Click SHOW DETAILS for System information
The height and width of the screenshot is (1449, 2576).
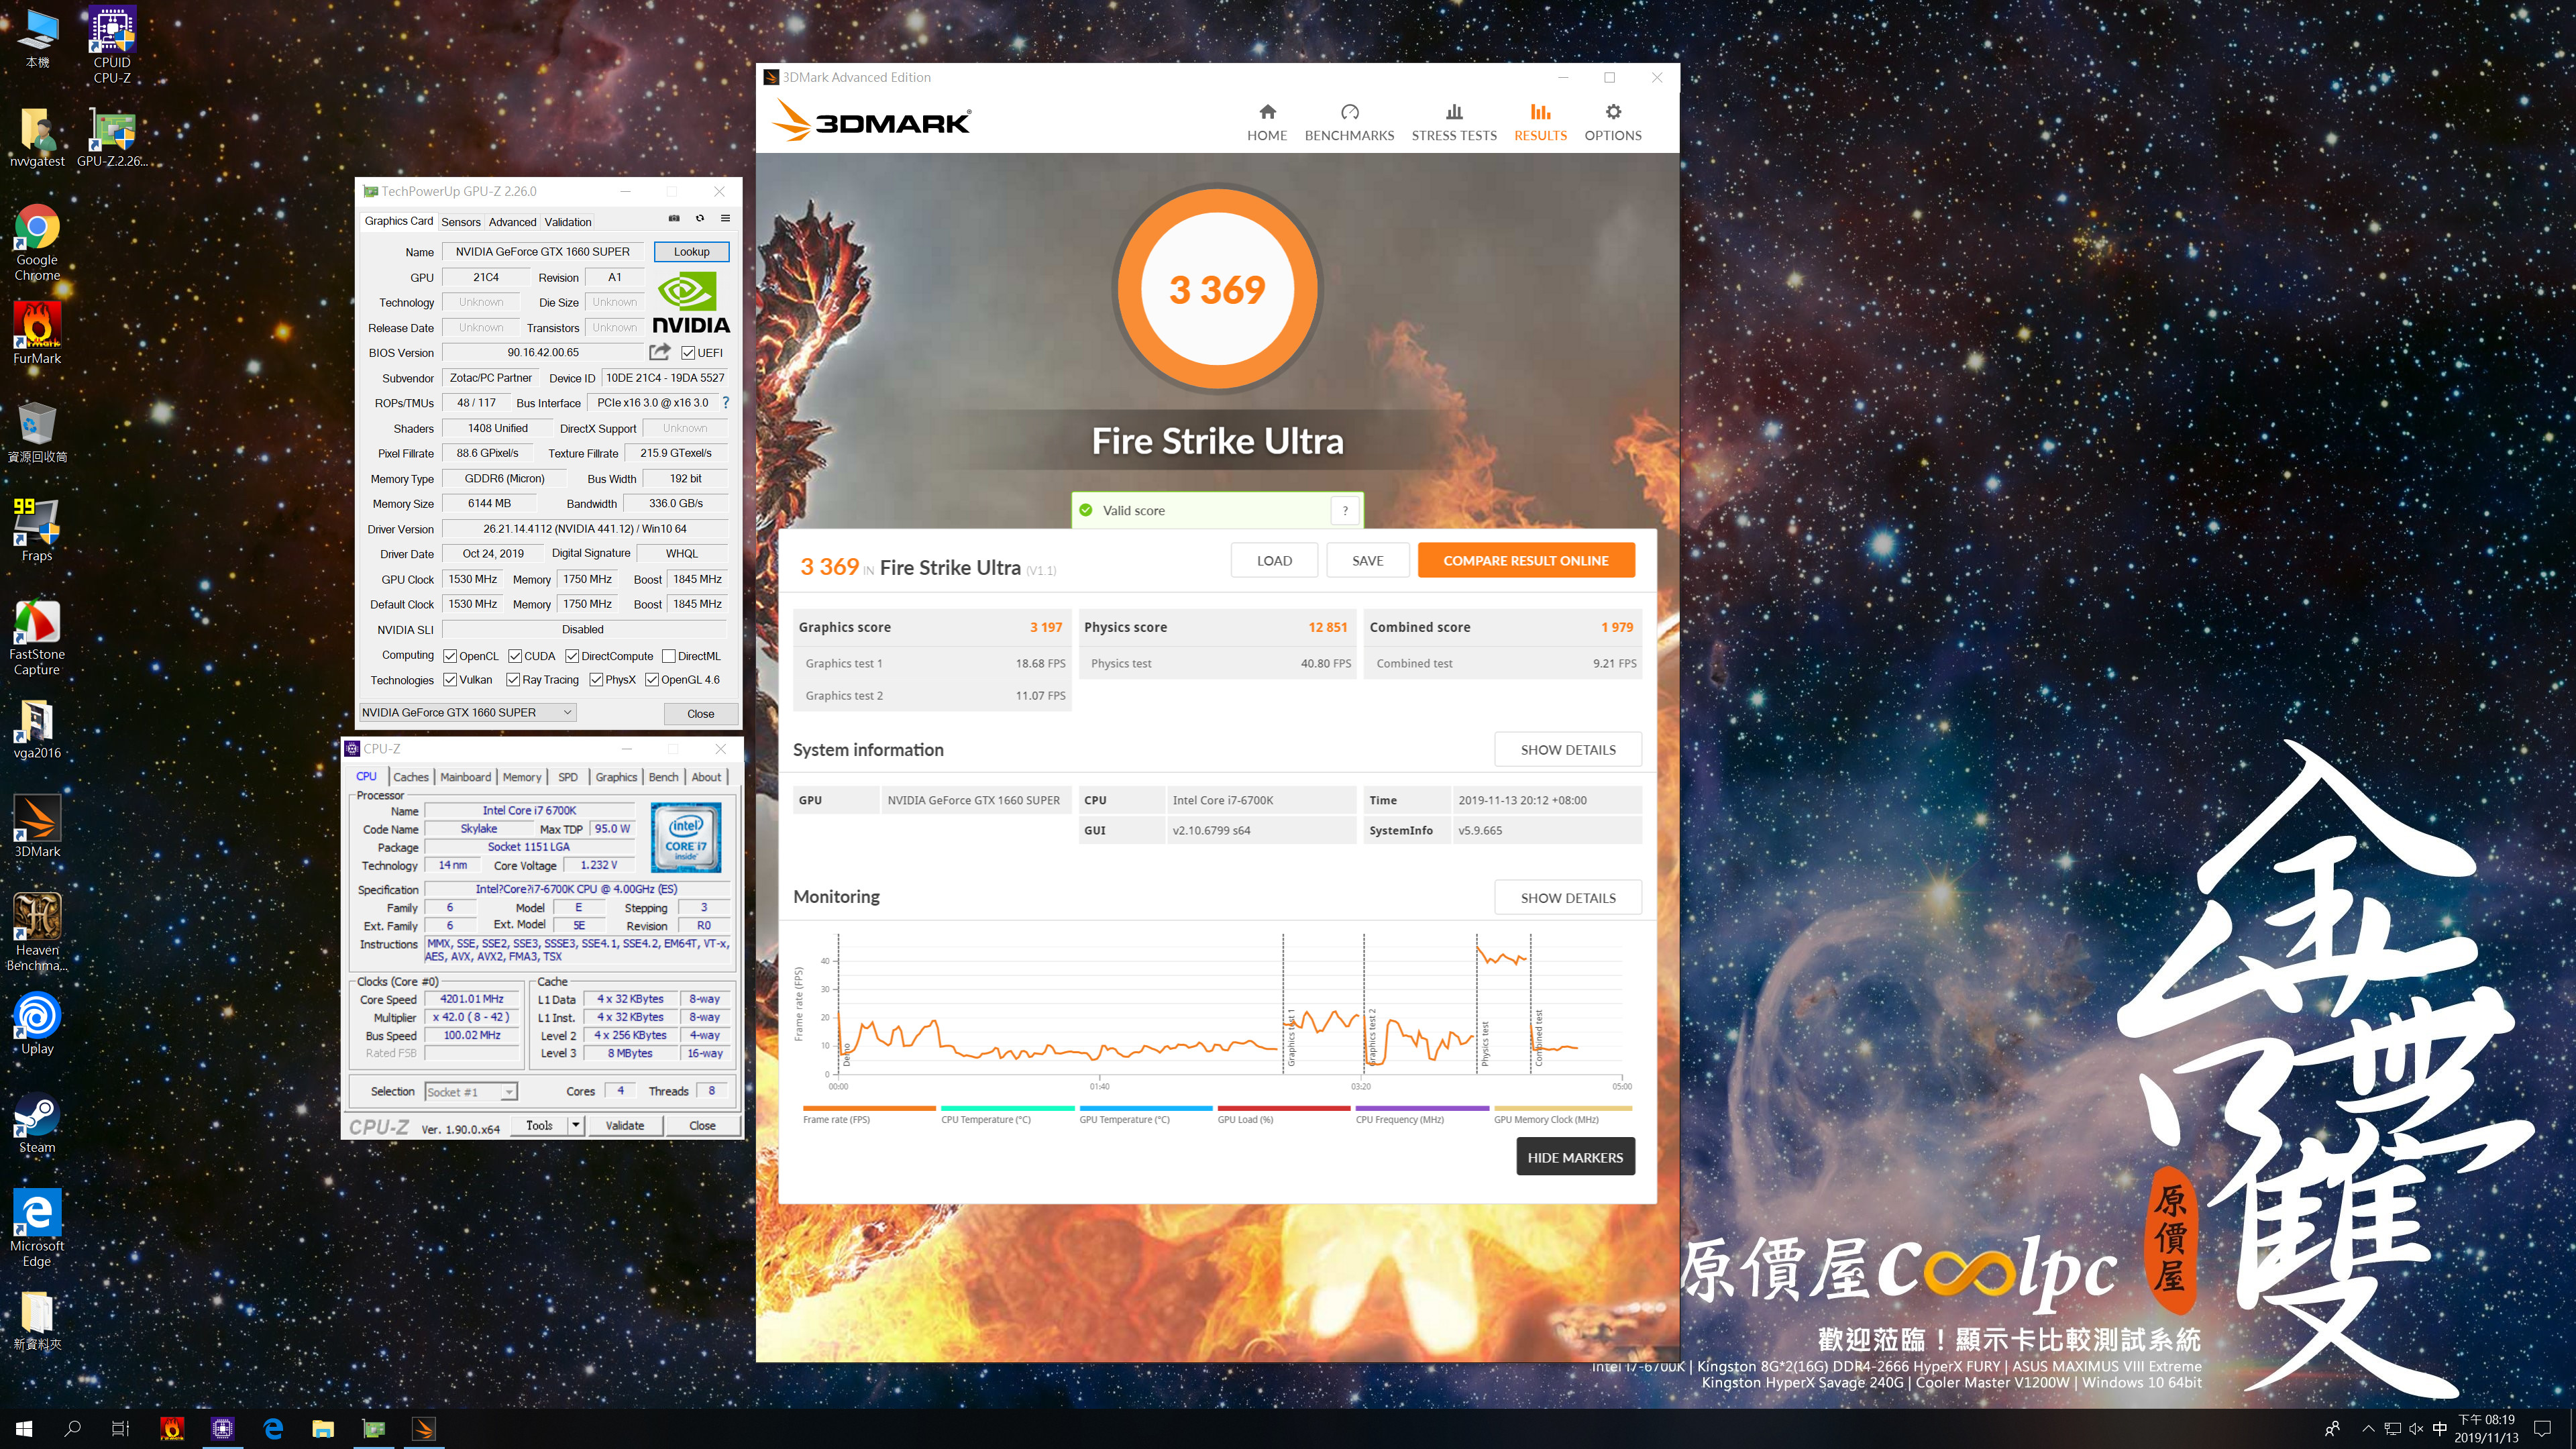pyautogui.click(x=1568, y=750)
